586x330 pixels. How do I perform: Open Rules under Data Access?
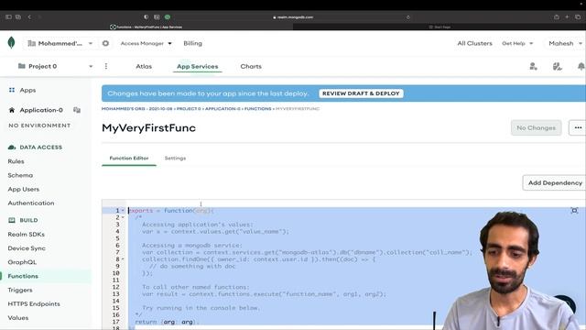tap(16, 161)
